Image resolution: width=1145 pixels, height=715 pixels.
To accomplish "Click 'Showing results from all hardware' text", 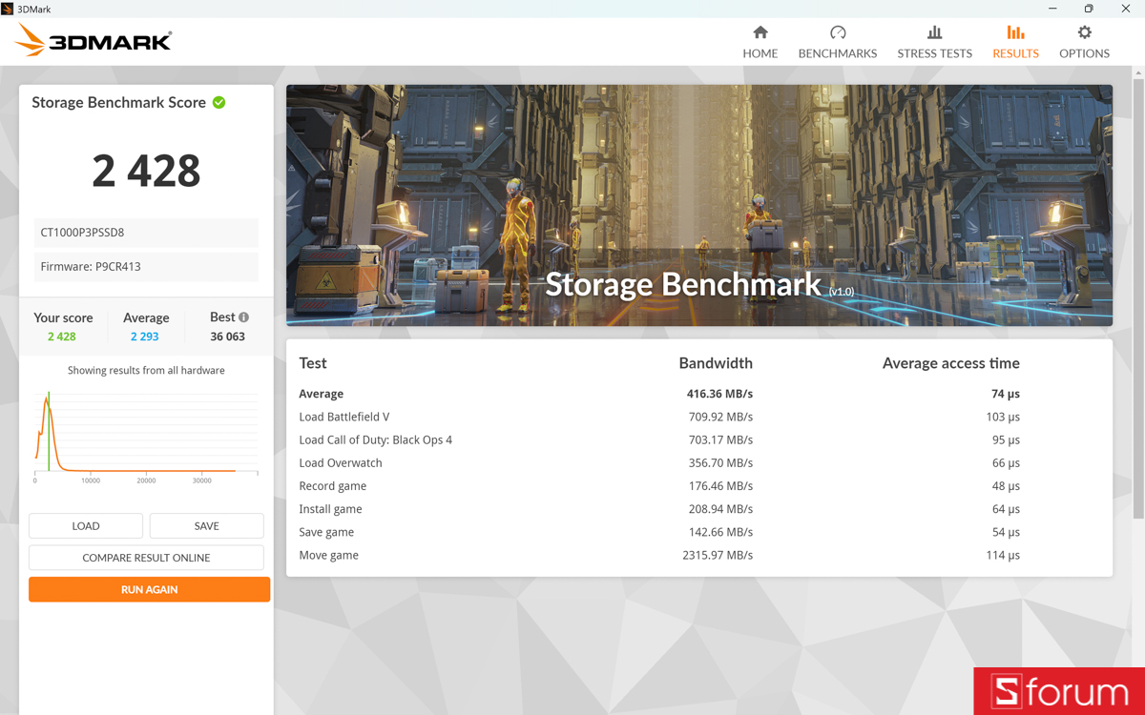I will (x=146, y=370).
